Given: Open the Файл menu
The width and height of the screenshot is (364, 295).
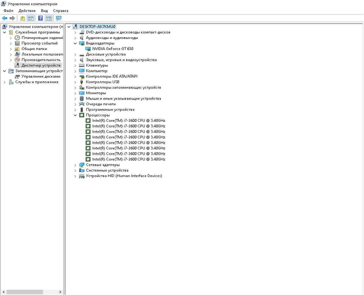Looking at the screenshot, I should click(x=8, y=11).
